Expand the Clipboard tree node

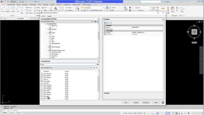[48, 29]
